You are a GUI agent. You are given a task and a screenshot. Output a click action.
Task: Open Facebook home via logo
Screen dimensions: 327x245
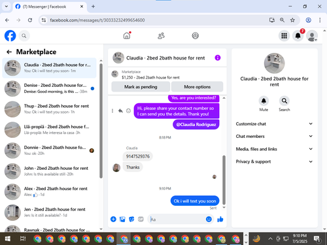[x=10, y=36]
